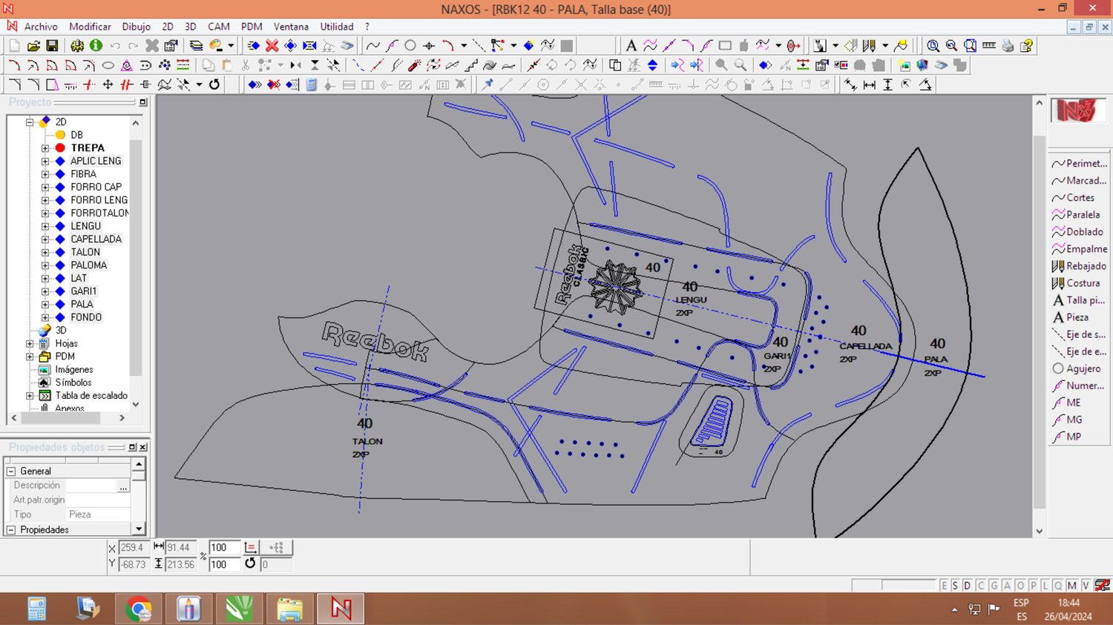1113x625 pixels.
Task: Click the blue up-down arrows icon
Action: coord(653,65)
